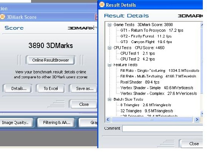Select the Pixel Shader 89.4 fps row
207x155 pixels.
[140, 82]
